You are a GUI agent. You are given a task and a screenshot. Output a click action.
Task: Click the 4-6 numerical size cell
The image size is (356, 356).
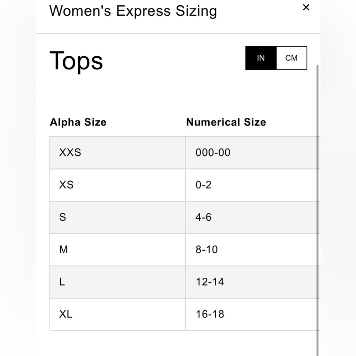[253, 217]
